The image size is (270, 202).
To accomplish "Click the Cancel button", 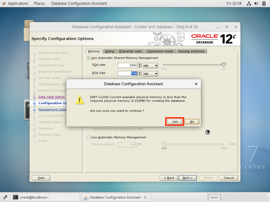I will click(229, 178).
